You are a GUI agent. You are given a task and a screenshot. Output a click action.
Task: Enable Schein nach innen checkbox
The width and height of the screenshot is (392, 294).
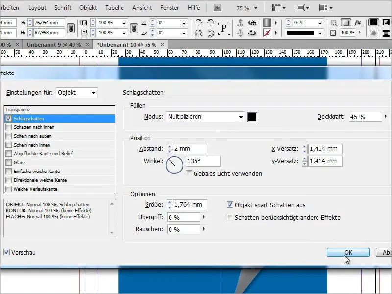point(9,145)
